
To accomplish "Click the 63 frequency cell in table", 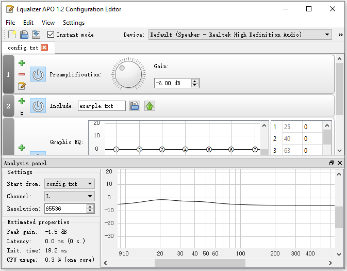I will point(292,150).
